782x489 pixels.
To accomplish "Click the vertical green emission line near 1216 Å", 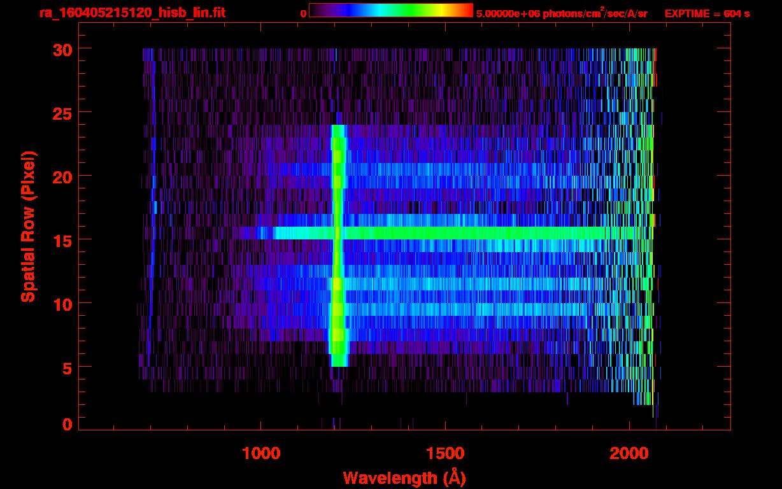I will (338, 245).
